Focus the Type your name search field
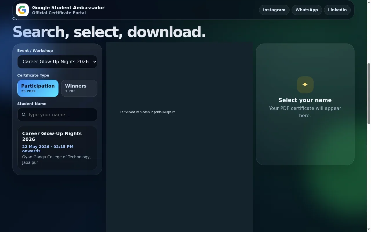 57,115
